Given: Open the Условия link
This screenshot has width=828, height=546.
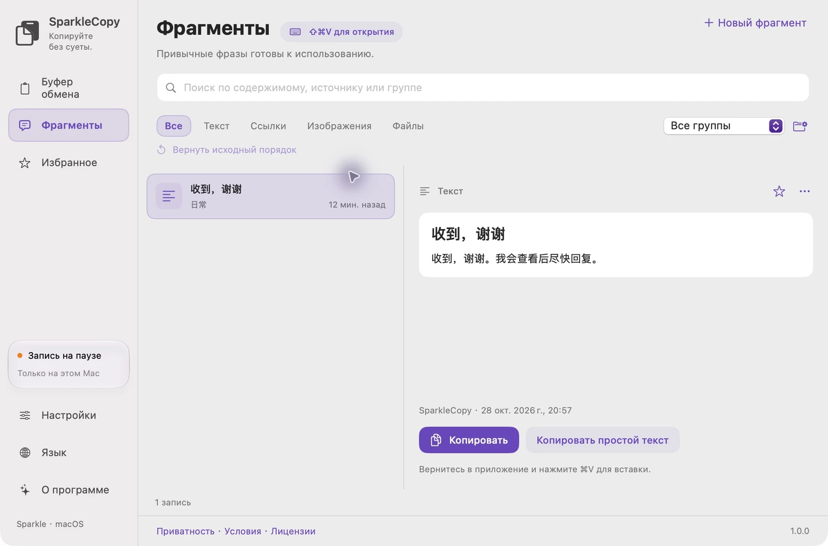Looking at the screenshot, I should [x=243, y=531].
